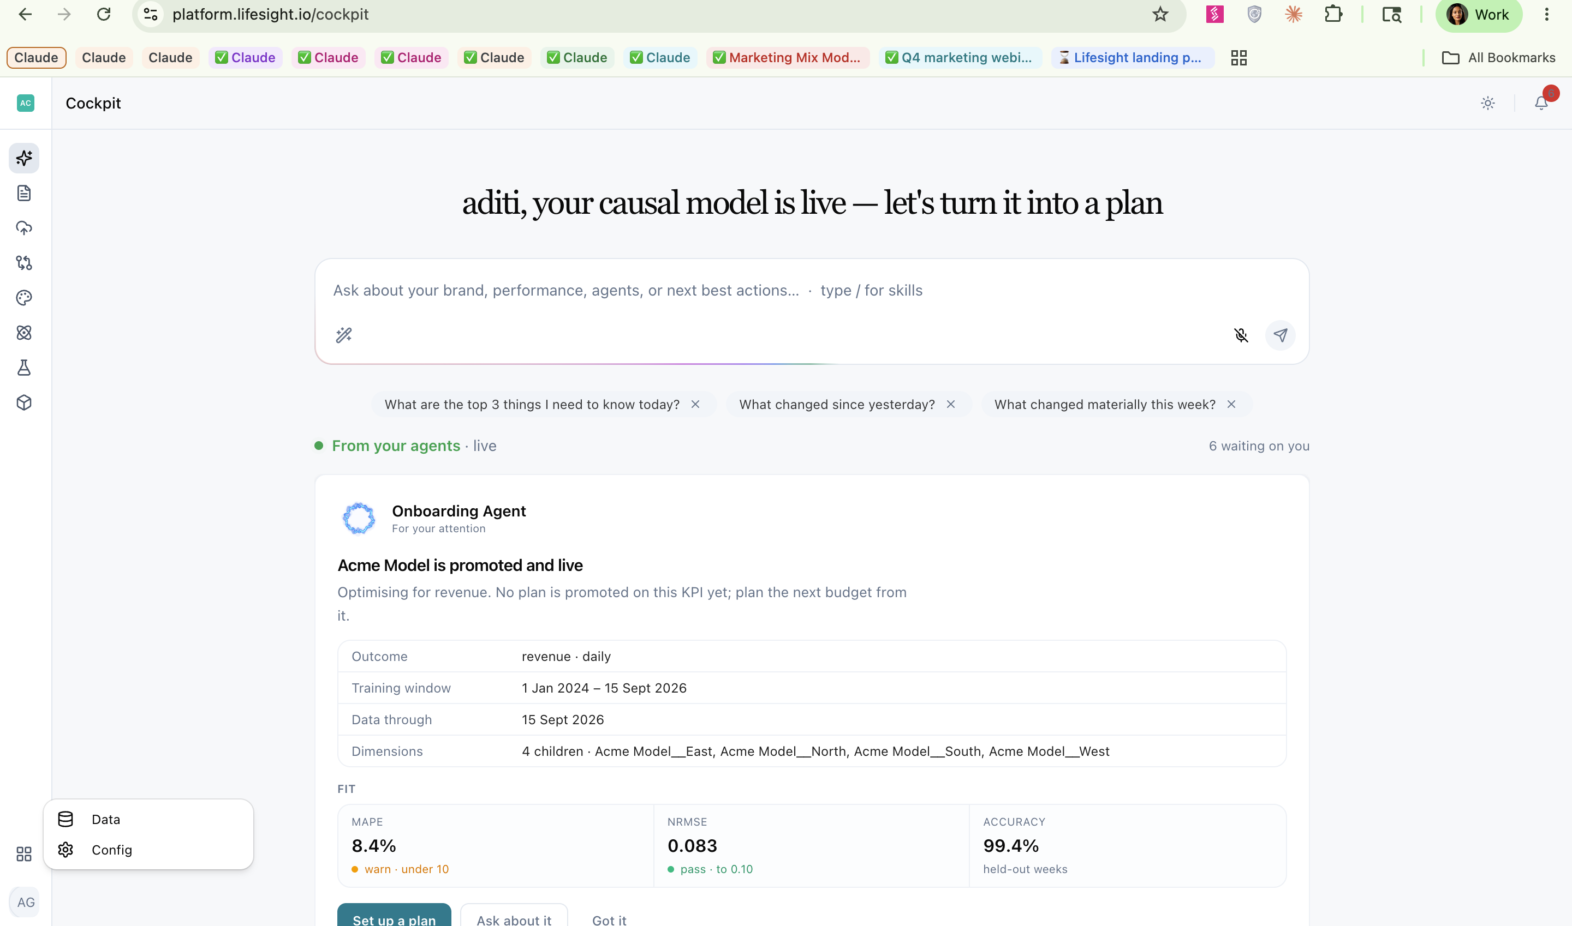Image resolution: width=1572 pixels, height=926 pixels.
Task: Click the cube sidebar icon
Action: tap(25, 402)
